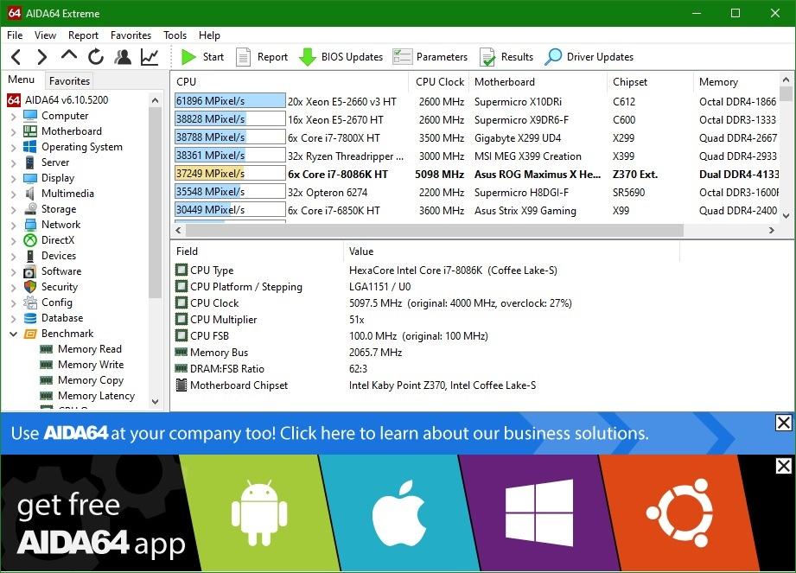The height and width of the screenshot is (573, 796).
Task: Go forward with the right arrow toolbar icon
Action: [x=42, y=57]
